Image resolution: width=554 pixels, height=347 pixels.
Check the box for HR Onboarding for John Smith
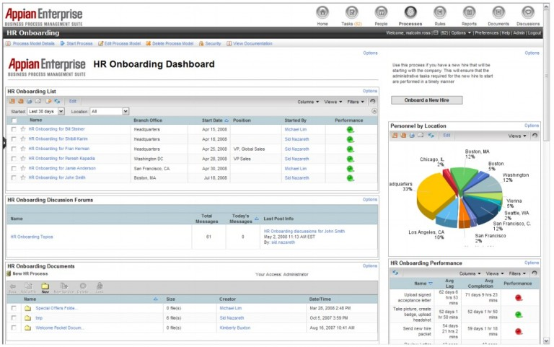[x=14, y=177]
